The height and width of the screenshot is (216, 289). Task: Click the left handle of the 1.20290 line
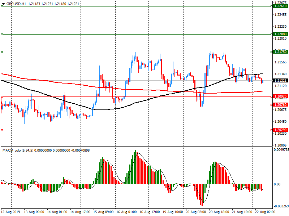pyautogui.click(x=2, y=130)
